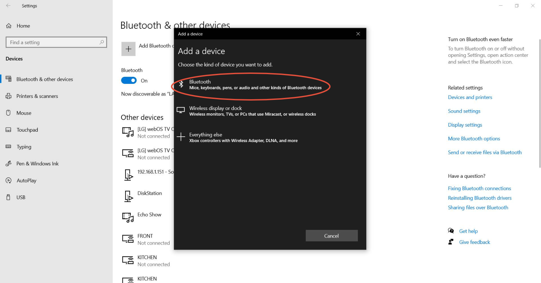Click the Bluetooth symbol icon in dialog
The height and width of the screenshot is (283, 541).
coord(181,84)
